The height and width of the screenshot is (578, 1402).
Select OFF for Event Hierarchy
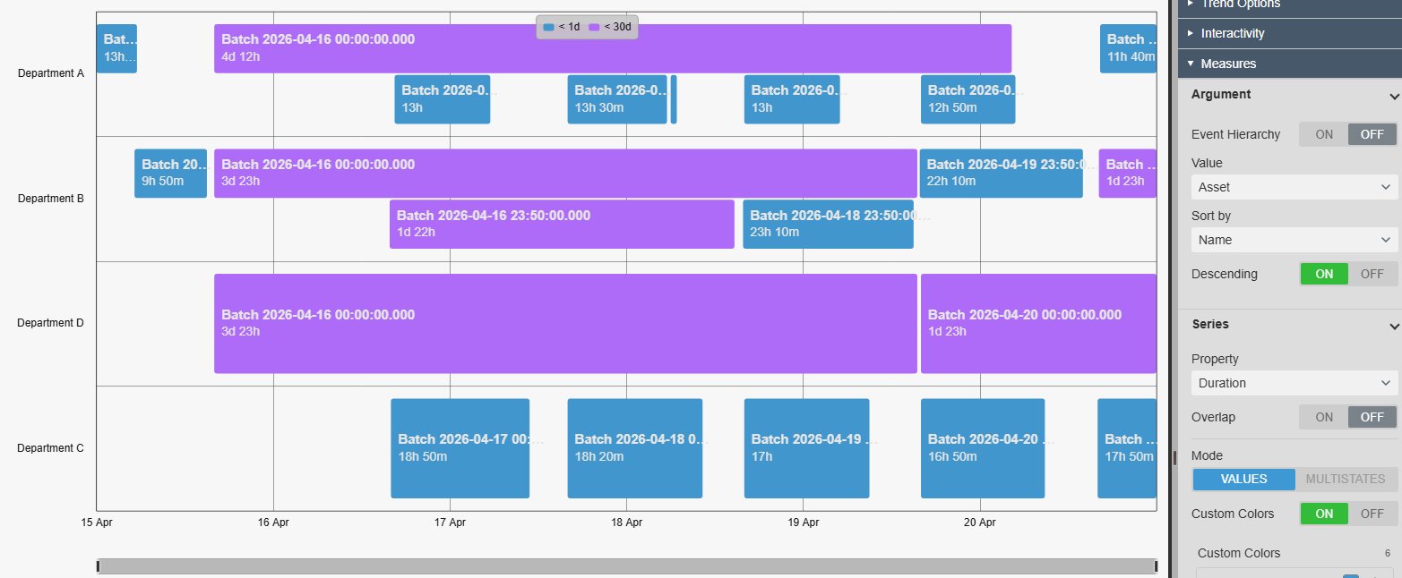[x=1372, y=134]
